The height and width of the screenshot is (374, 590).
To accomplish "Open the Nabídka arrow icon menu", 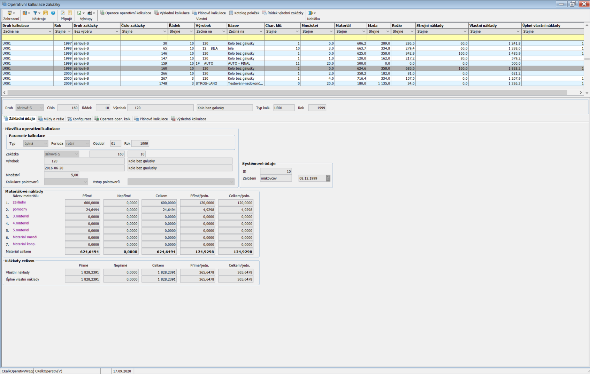I will [x=312, y=13].
